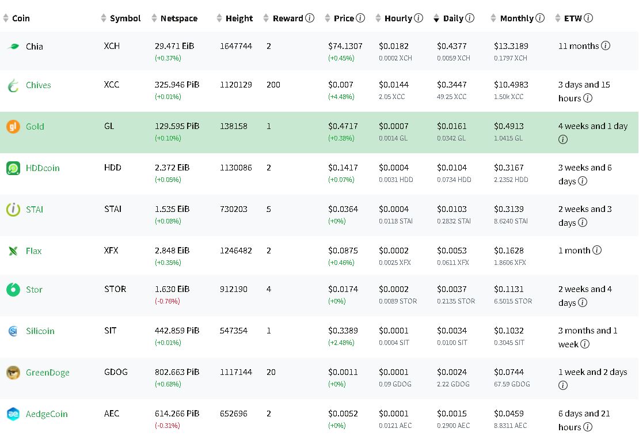Sort table by Reward column arrows
This screenshot has height=436, width=639.
(x=266, y=18)
